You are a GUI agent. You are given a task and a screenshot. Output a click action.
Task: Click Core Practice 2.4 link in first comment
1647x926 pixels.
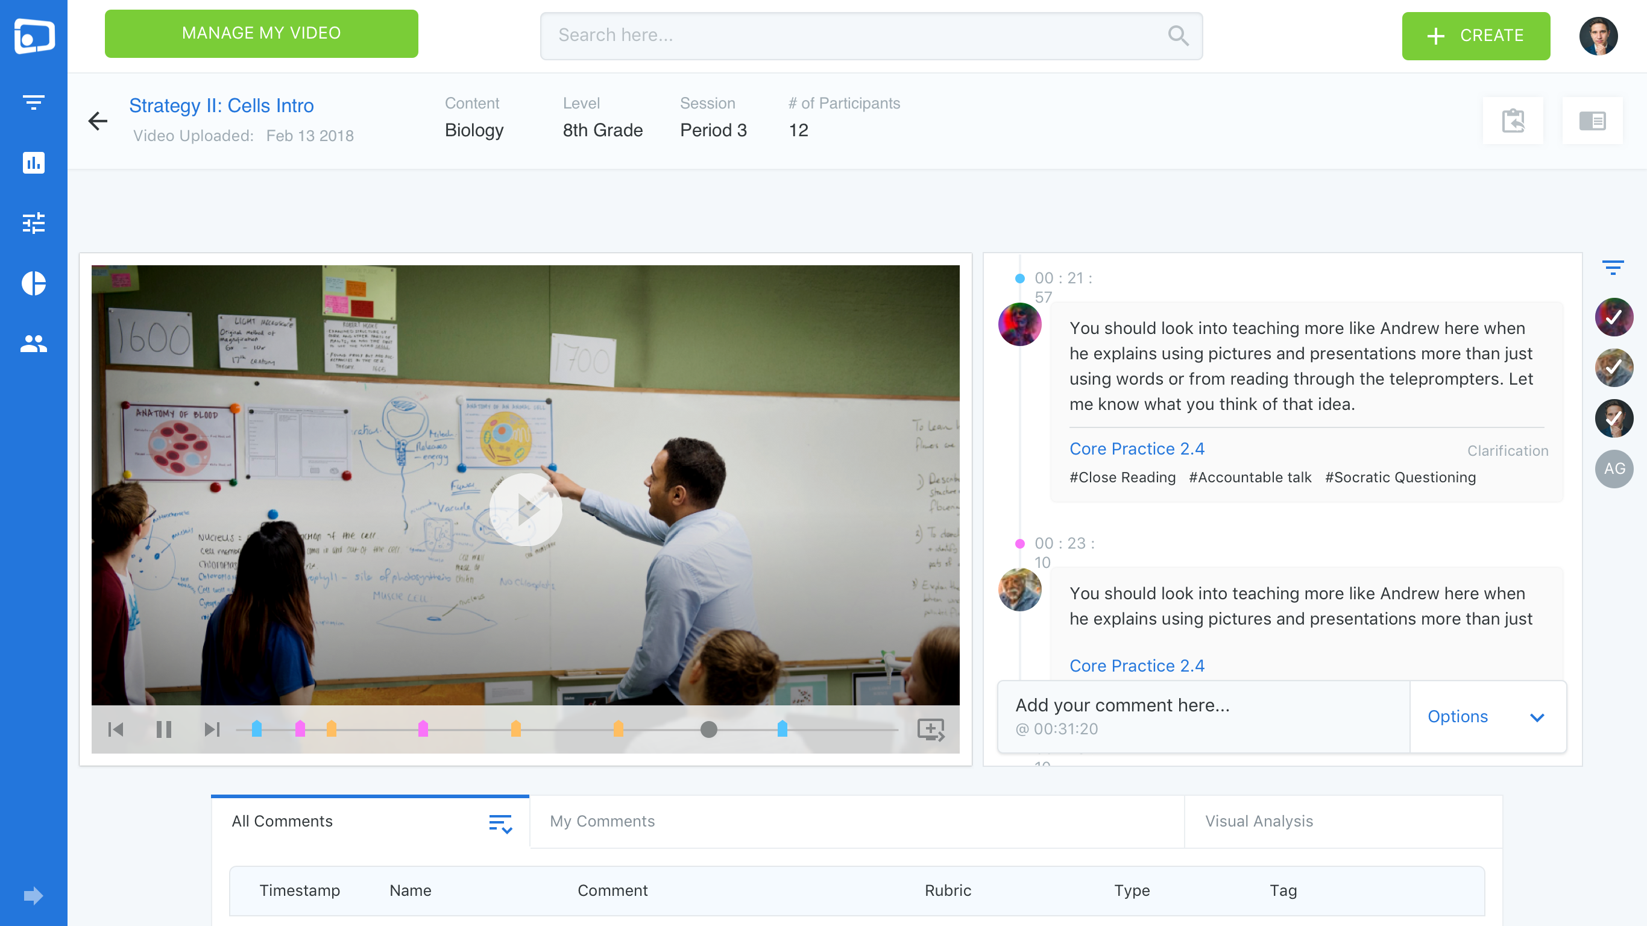point(1136,449)
